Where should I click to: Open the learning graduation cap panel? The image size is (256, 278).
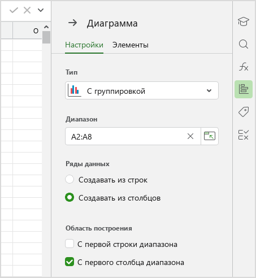[244, 21]
